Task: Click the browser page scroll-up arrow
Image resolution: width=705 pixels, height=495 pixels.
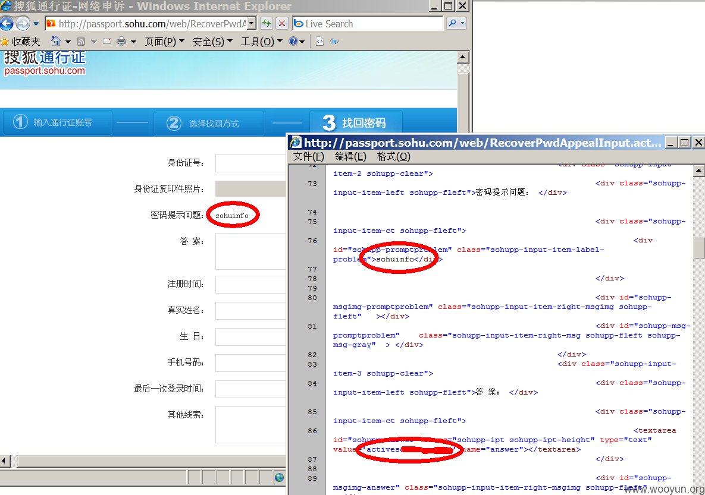Action: [463, 57]
